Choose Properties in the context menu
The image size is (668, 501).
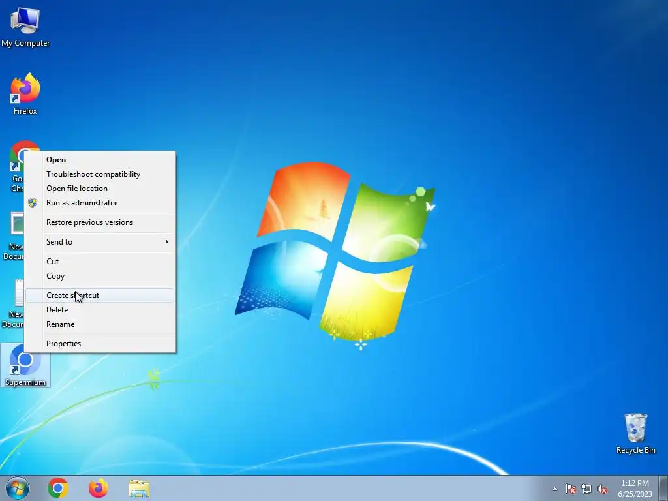click(100, 344)
